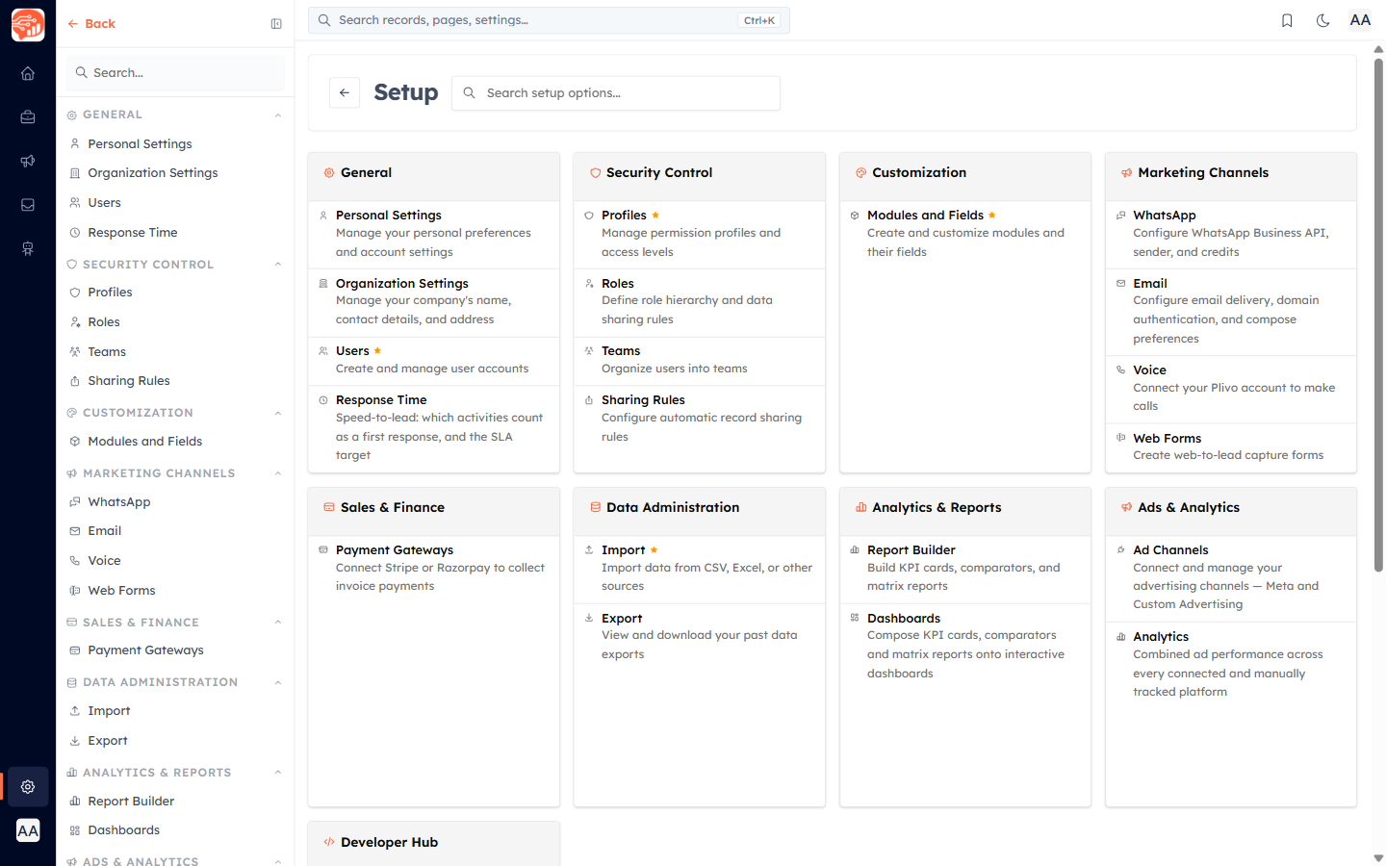Image resolution: width=1386 pixels, height=866 pixels.
Task: Click the General card header icon
Action: 329,173
